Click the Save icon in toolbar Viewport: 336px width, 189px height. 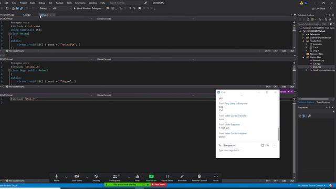17,8
